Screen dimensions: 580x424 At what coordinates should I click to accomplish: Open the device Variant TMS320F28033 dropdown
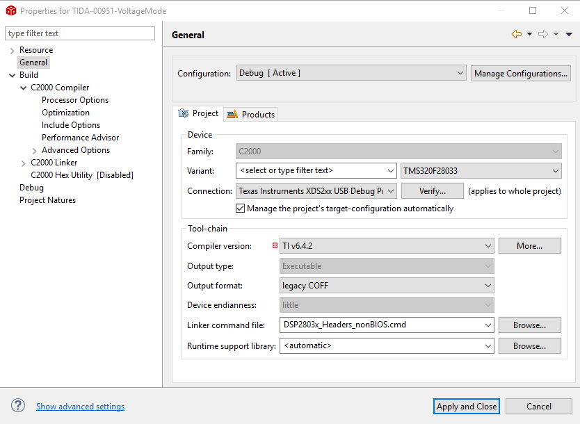click(x=481, y=170)
